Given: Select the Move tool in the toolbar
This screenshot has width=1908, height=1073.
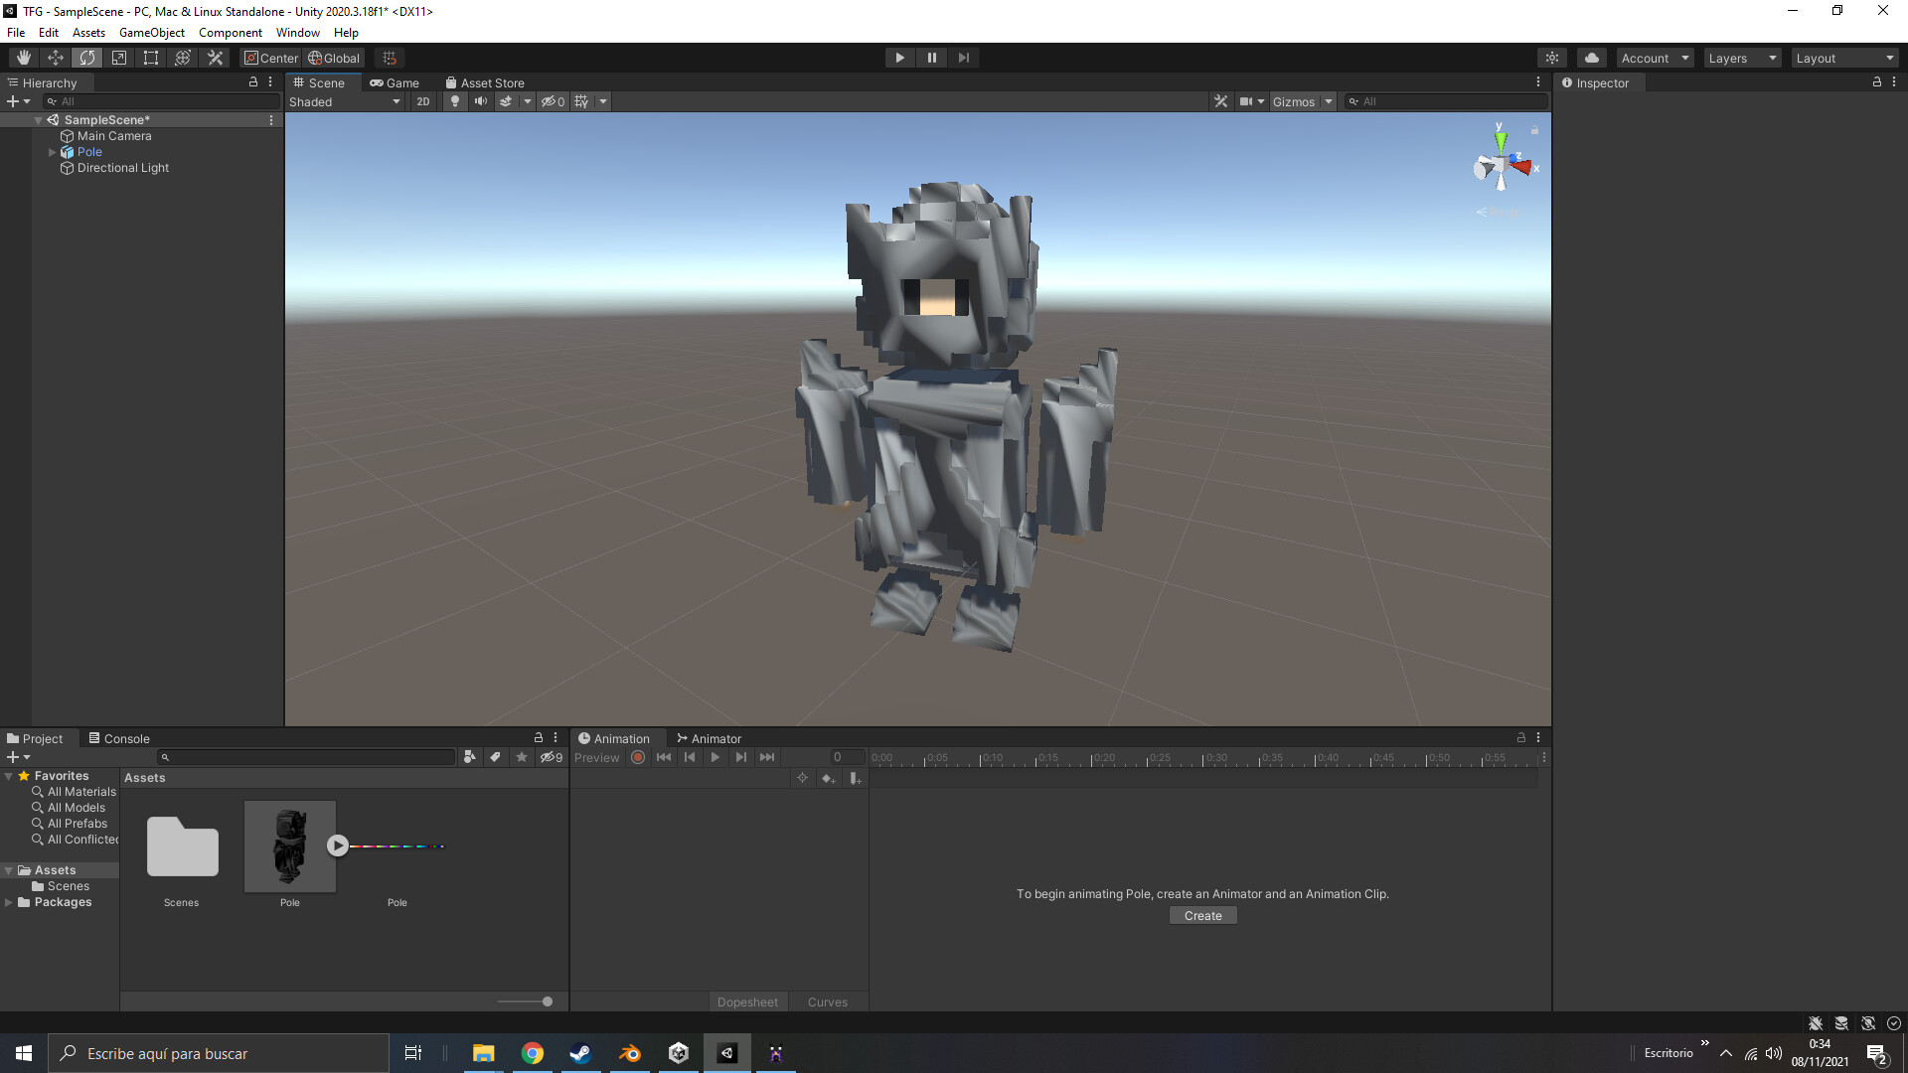Looking at the screenshot, I should [x=56, y=58].
